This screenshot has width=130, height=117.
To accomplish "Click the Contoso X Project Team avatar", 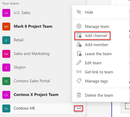I will (6, 95).
